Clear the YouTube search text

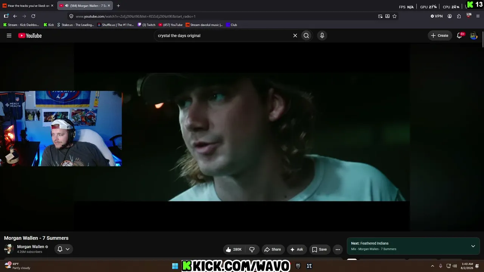(x=295, y=36)
